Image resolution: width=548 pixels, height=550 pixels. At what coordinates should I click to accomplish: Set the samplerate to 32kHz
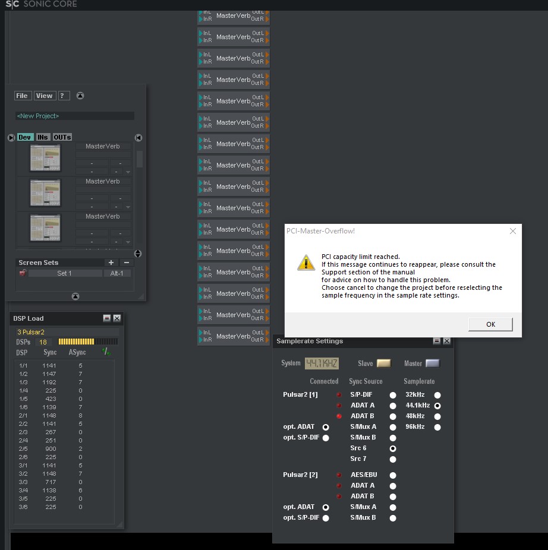click(x=437, y=396)
